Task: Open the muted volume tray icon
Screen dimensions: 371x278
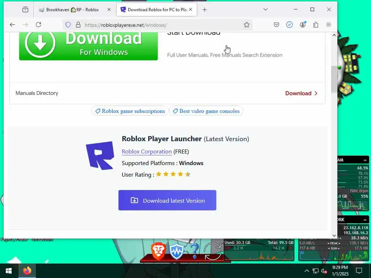Action: click(x=324, y=271)
